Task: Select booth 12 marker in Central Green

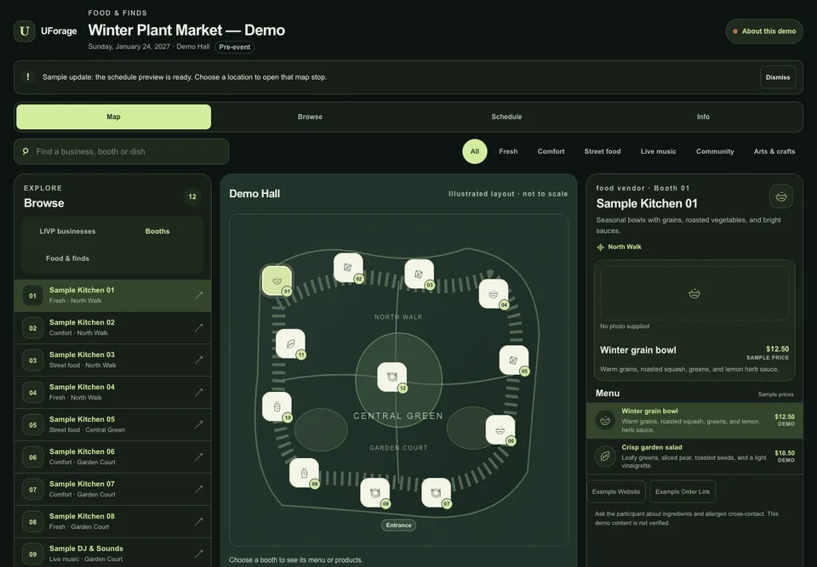Action: tap(391, 377)
